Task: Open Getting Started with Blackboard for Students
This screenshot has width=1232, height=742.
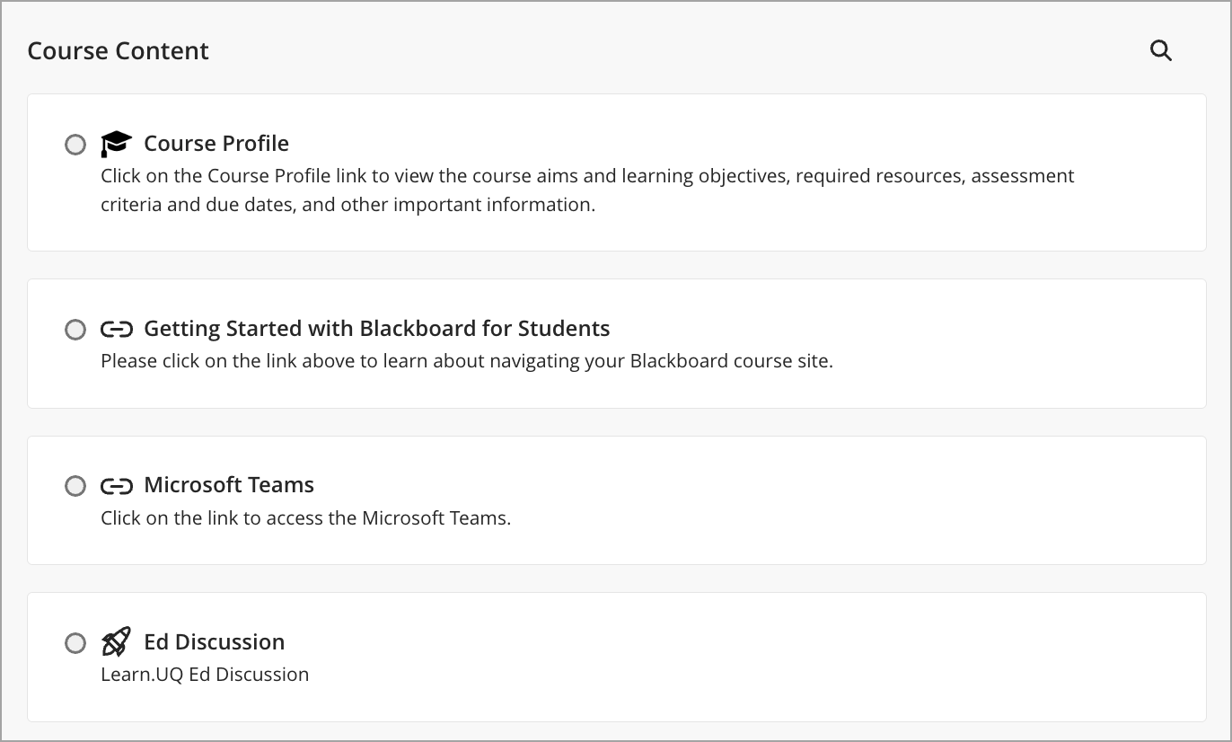Action: click(x=376, y=328)
